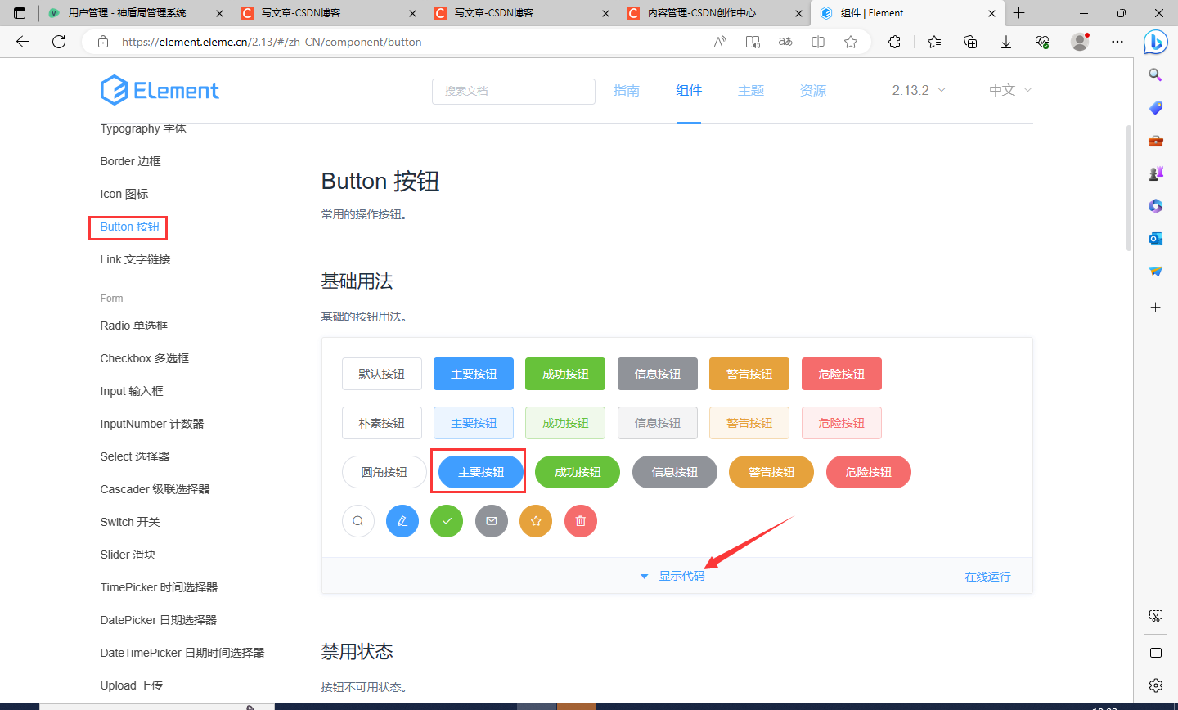Click the 默认按钮 button

pyautogui.click(x=382, y=374)
